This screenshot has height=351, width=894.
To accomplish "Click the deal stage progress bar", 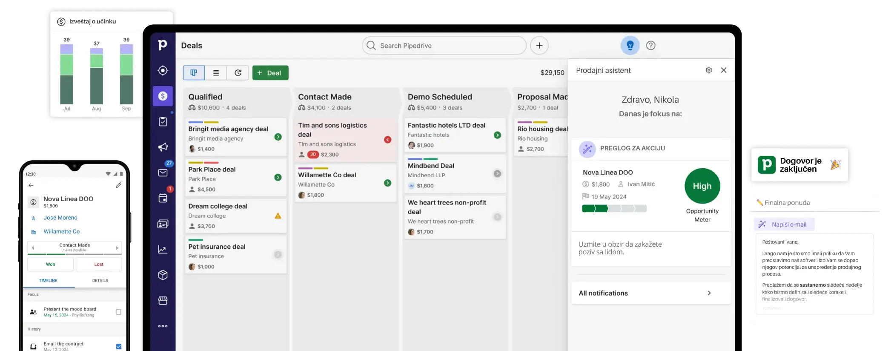I will coord(614,208).
